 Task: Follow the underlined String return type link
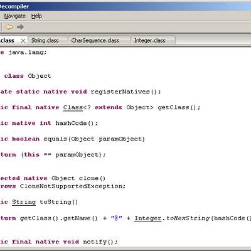coord(24,202)
